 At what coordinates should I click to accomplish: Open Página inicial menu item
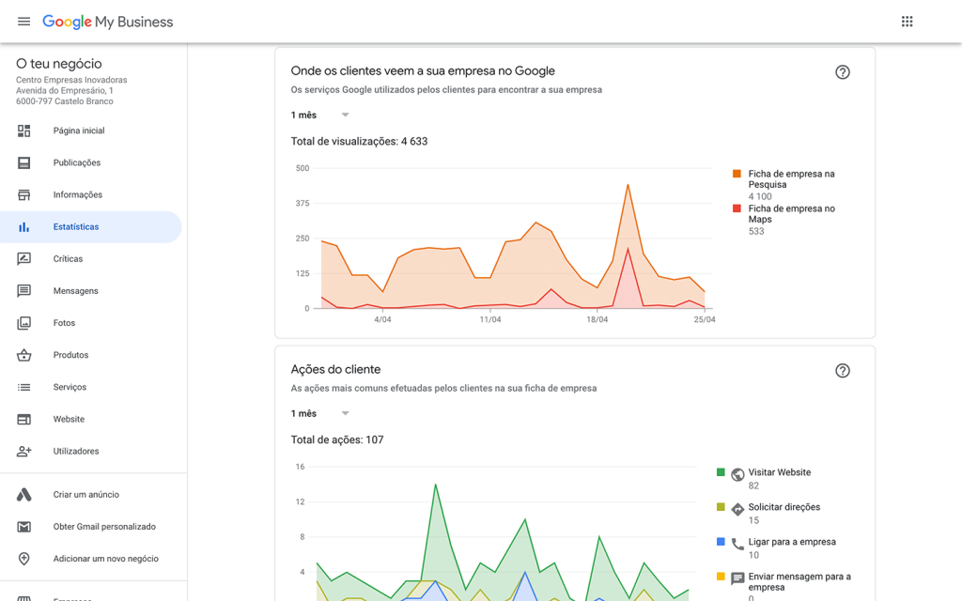pos(79,131)
